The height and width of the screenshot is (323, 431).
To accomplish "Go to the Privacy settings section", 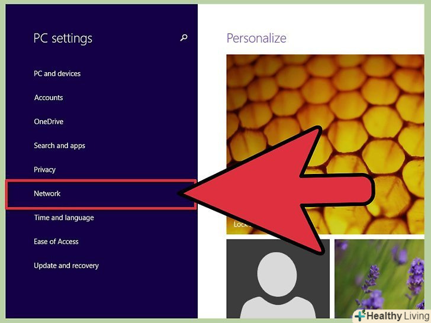I will click(44, 170).
